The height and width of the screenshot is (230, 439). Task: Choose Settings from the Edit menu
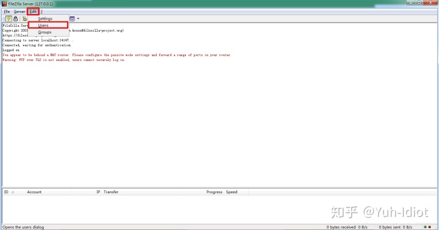[x=48, y=18]
